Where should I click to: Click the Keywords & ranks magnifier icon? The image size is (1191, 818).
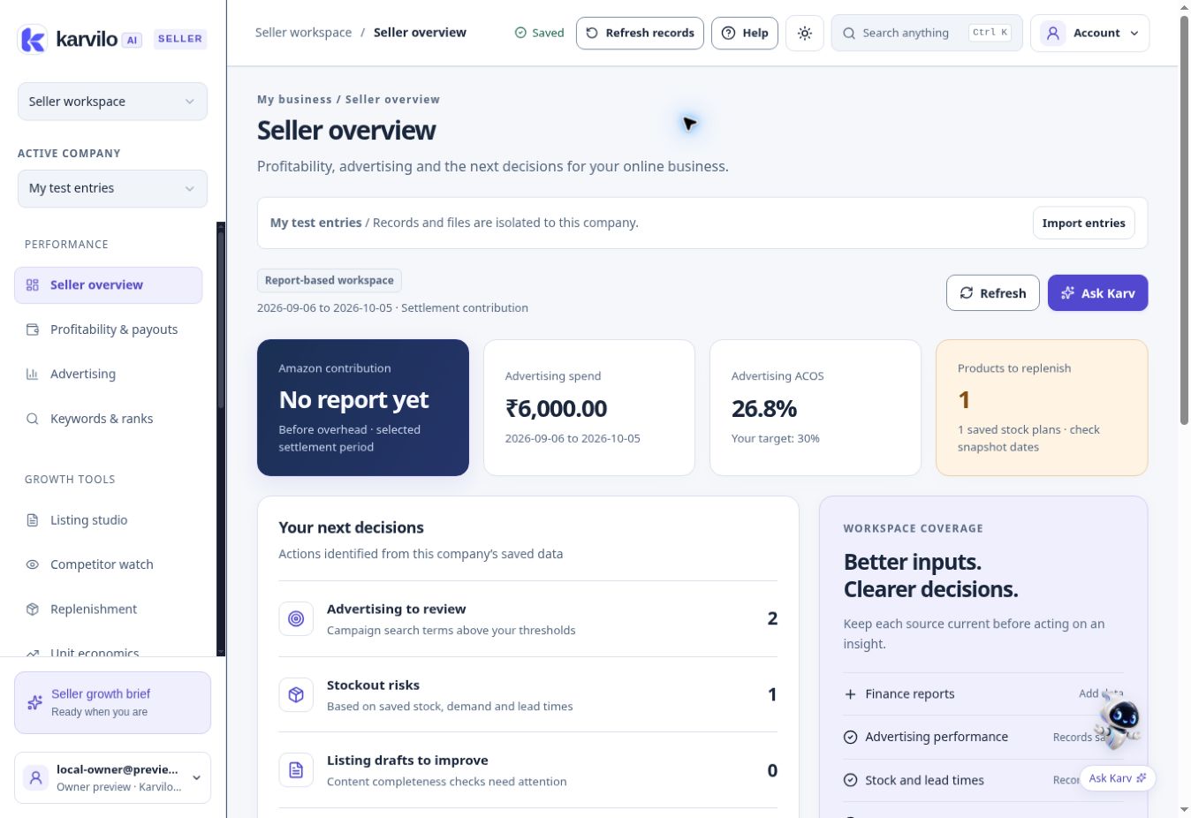33,419
